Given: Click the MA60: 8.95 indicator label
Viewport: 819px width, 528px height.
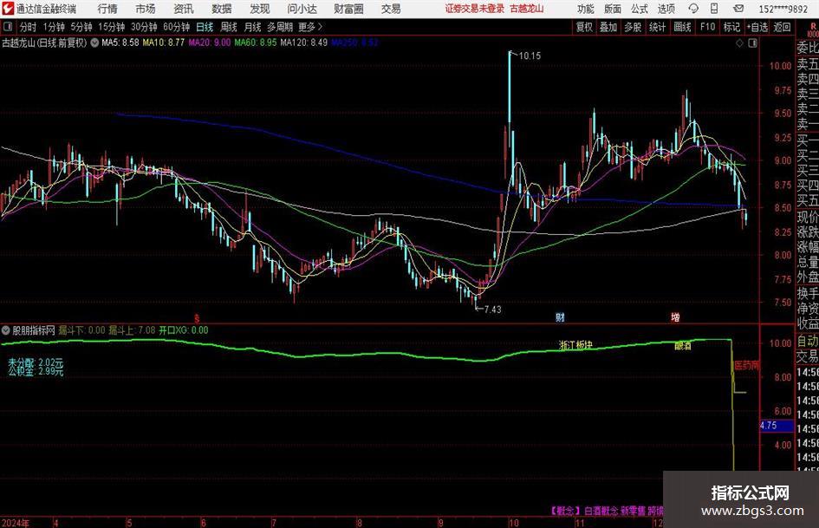Looking at the screenshot, I should [256, 42].
